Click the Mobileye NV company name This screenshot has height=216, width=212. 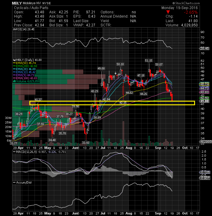tap(32, 3)
